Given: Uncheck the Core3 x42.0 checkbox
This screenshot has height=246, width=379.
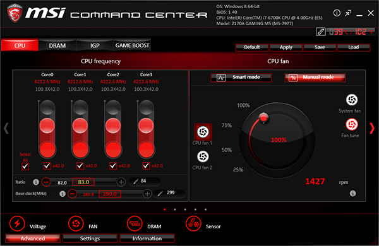Looking at the screenshot, I should (x=146, y=166).
